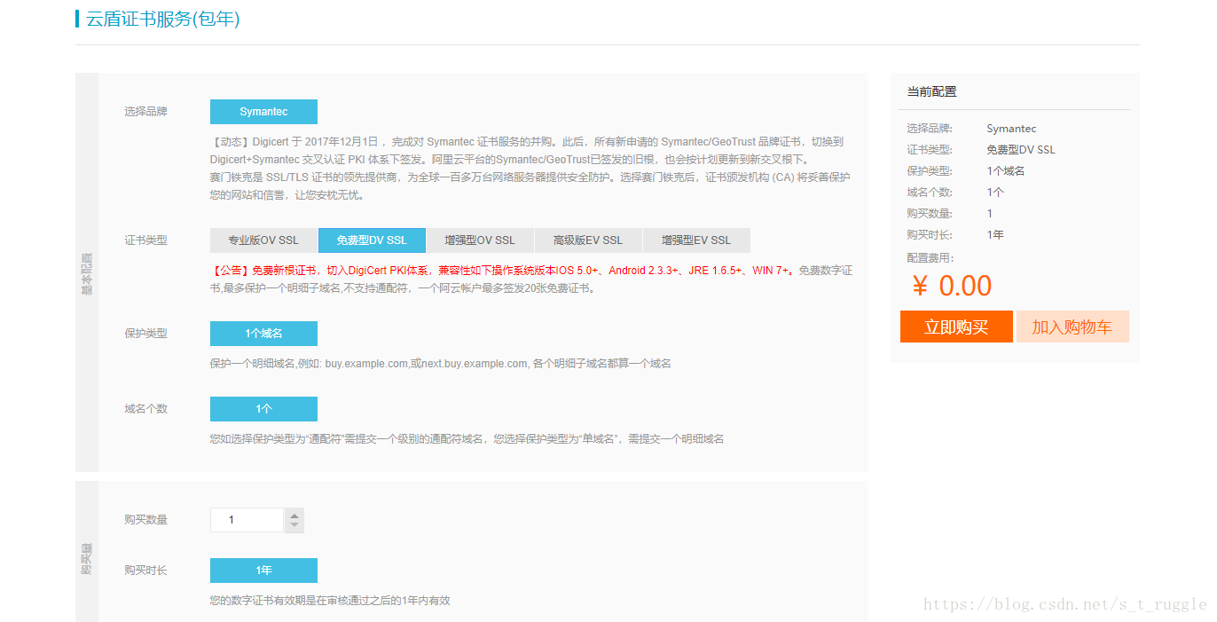This screenshot has height=622, width=1217.
Task: Decrease purchase quantity with down arrow
Action: (x=294, y=526)
